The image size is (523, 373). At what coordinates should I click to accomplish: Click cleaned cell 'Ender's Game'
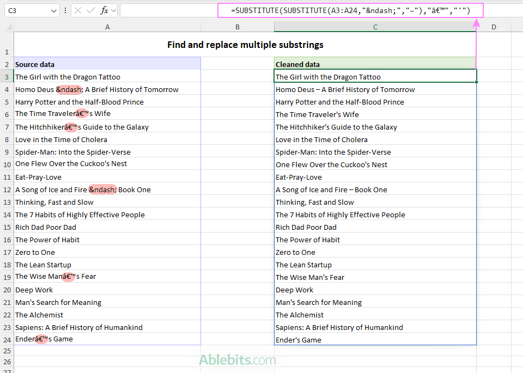tap(375, 339)
